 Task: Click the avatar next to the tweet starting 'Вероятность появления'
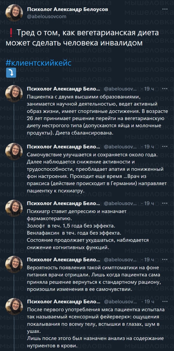pyautogui.click(x=14, y=264)
